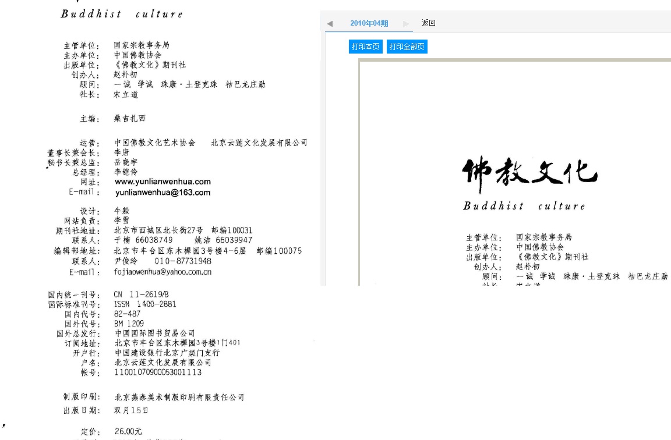Click the domestic code 82-487
Viewport: 671px width, 440px height.
(x=127, y=314)
